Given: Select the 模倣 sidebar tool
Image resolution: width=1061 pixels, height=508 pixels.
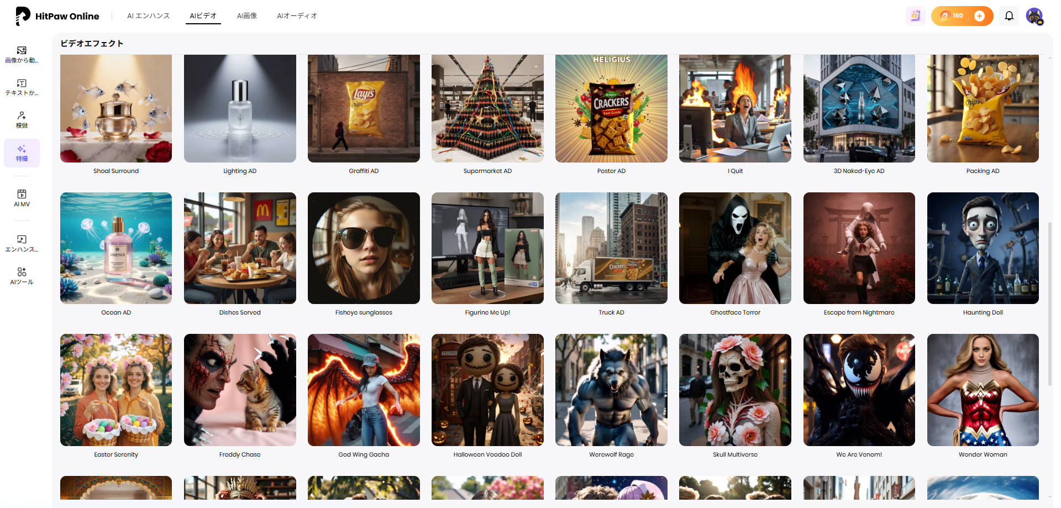Looking at the screenshot, I should point(22,120).
